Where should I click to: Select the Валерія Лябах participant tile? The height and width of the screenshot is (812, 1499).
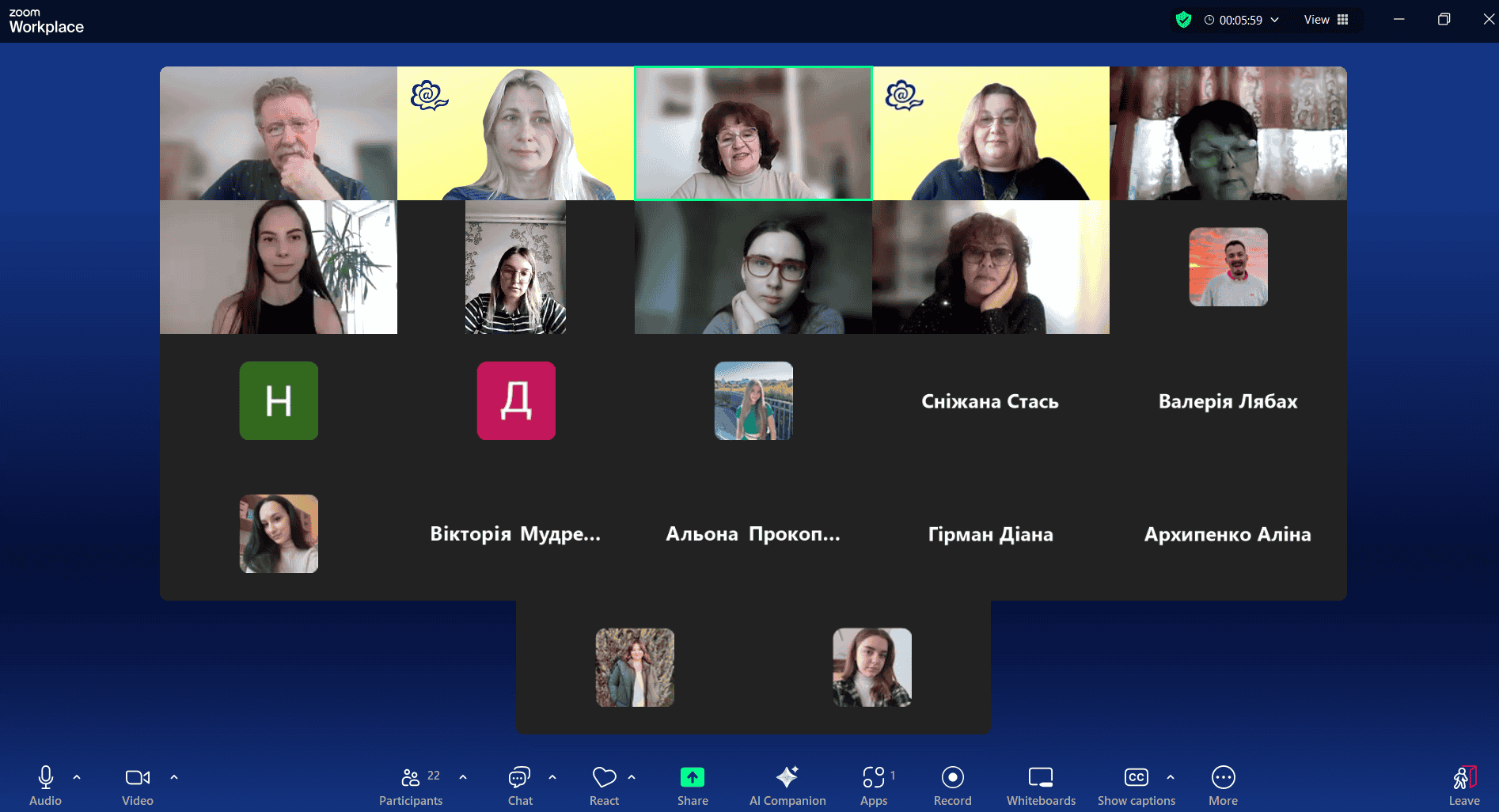pos(1228,400)
